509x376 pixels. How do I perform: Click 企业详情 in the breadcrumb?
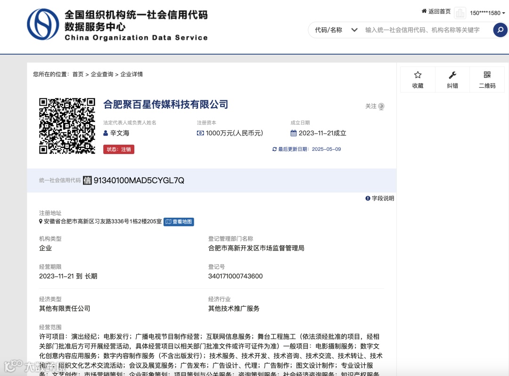click(131, 74)
